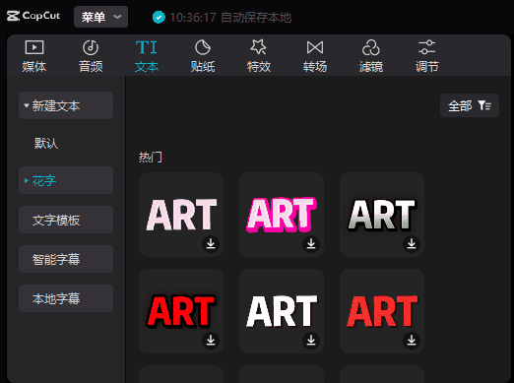The width and height of the screenshot is (514, 383).
Task: Select the 默认 default text item
Action: (x=46, y=144)
